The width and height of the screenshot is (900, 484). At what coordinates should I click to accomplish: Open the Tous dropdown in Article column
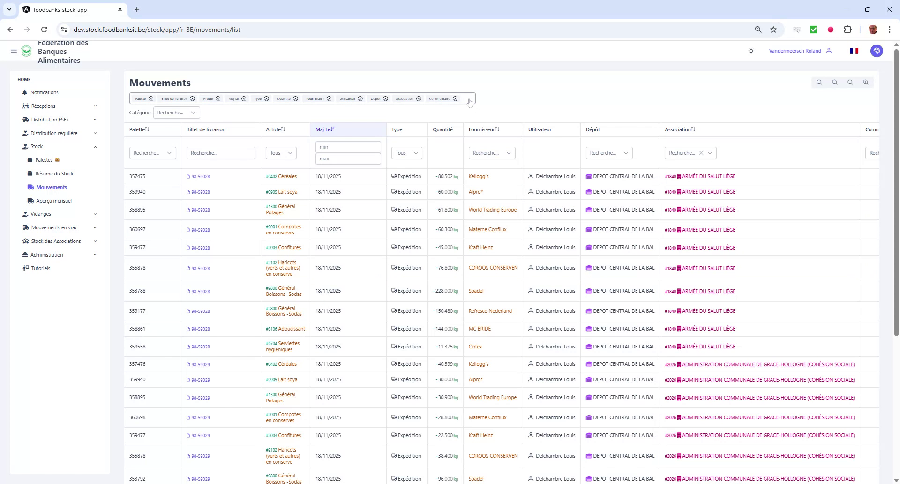(280, 153)
